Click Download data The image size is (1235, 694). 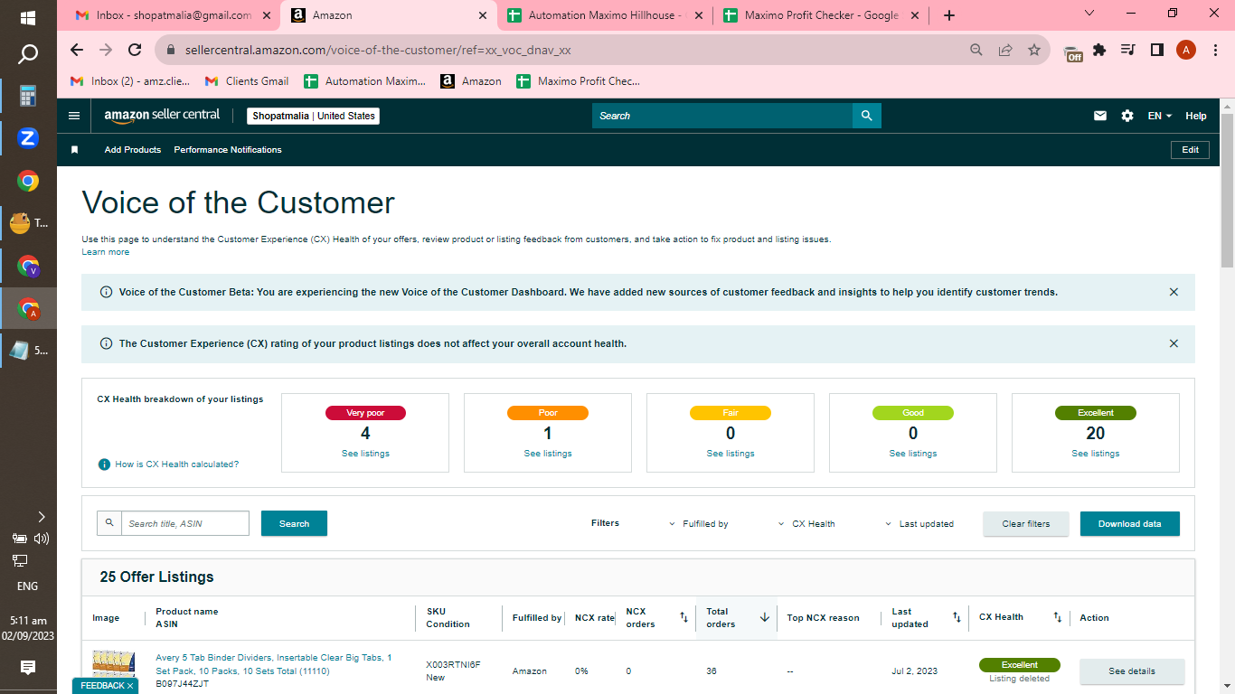(x=1130, y=524)
